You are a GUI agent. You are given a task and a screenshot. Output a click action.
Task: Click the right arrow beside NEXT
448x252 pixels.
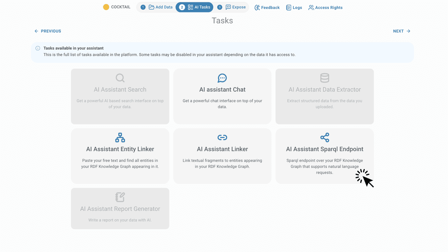(408, 31)
